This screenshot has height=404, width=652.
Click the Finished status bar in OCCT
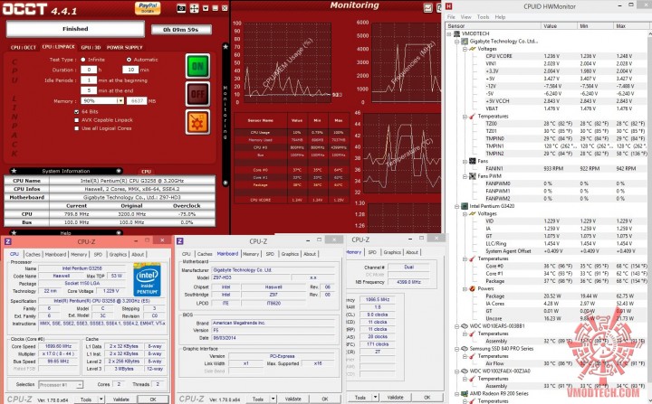[x=75, y=29]
